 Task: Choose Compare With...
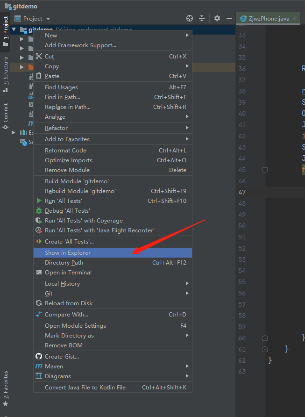click(113, 314)
